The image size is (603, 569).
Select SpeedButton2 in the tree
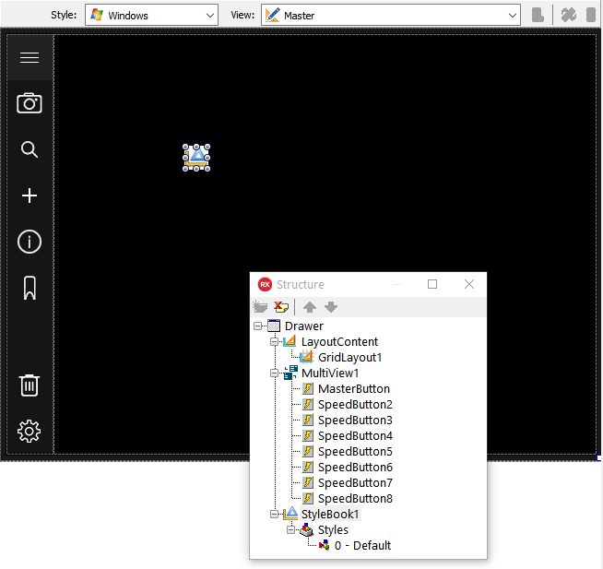coord(355,405)
